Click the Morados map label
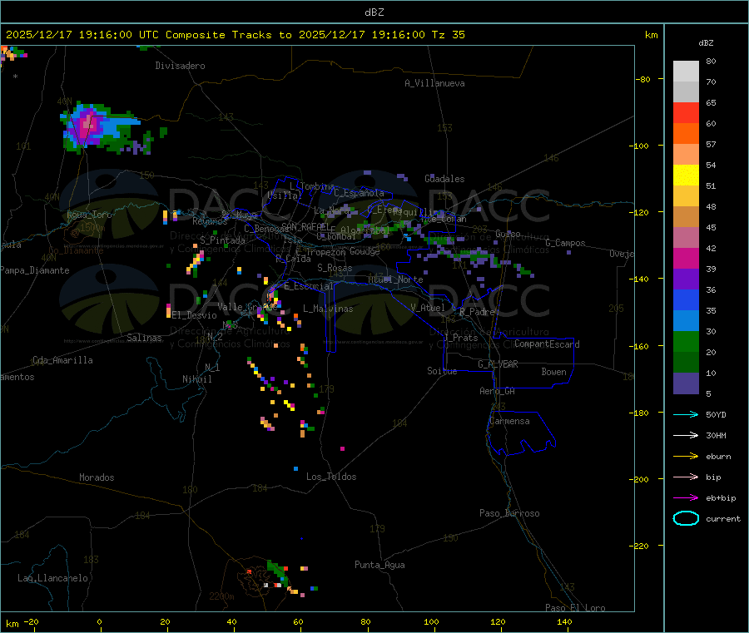 [x=97, y=477]
